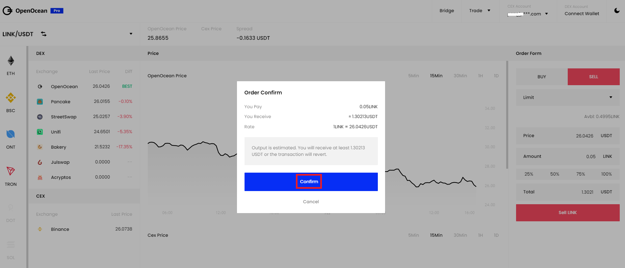The width and height of the screenshot is (625, 268).
Task: Click the Julswap exchange icon
Action: pyautogui.click(x=40, y=162)
